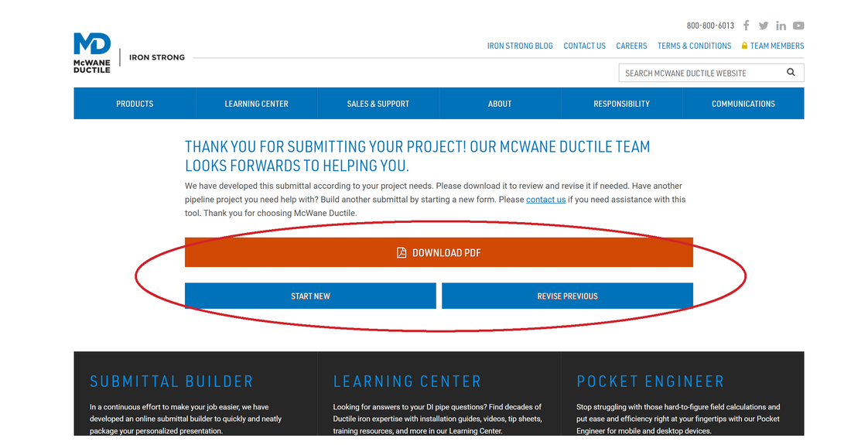The image size is (851, 445).
Task: Click the 'Thank you for submitting' heading
Action: (x=417, y=156)
